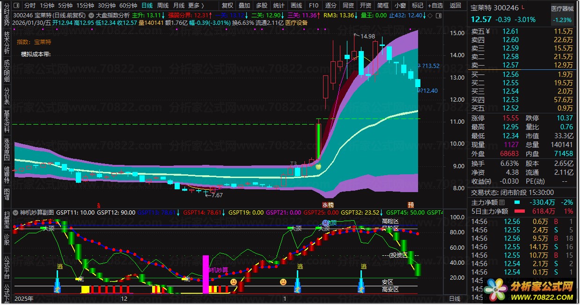Click the green apple marker on chart

pyautogui.click(x=319, y=166)
